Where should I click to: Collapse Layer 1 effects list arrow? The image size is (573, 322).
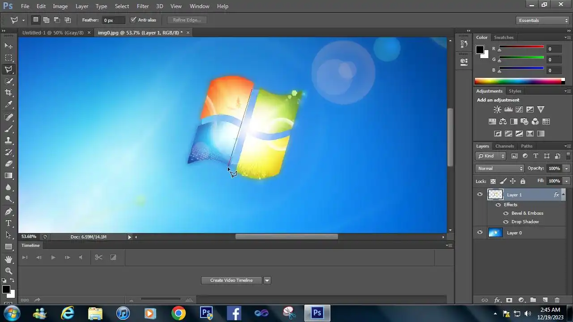click(x=563, y=195)
